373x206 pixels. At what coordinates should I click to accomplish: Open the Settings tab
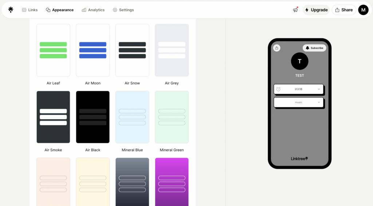[123, 10]
